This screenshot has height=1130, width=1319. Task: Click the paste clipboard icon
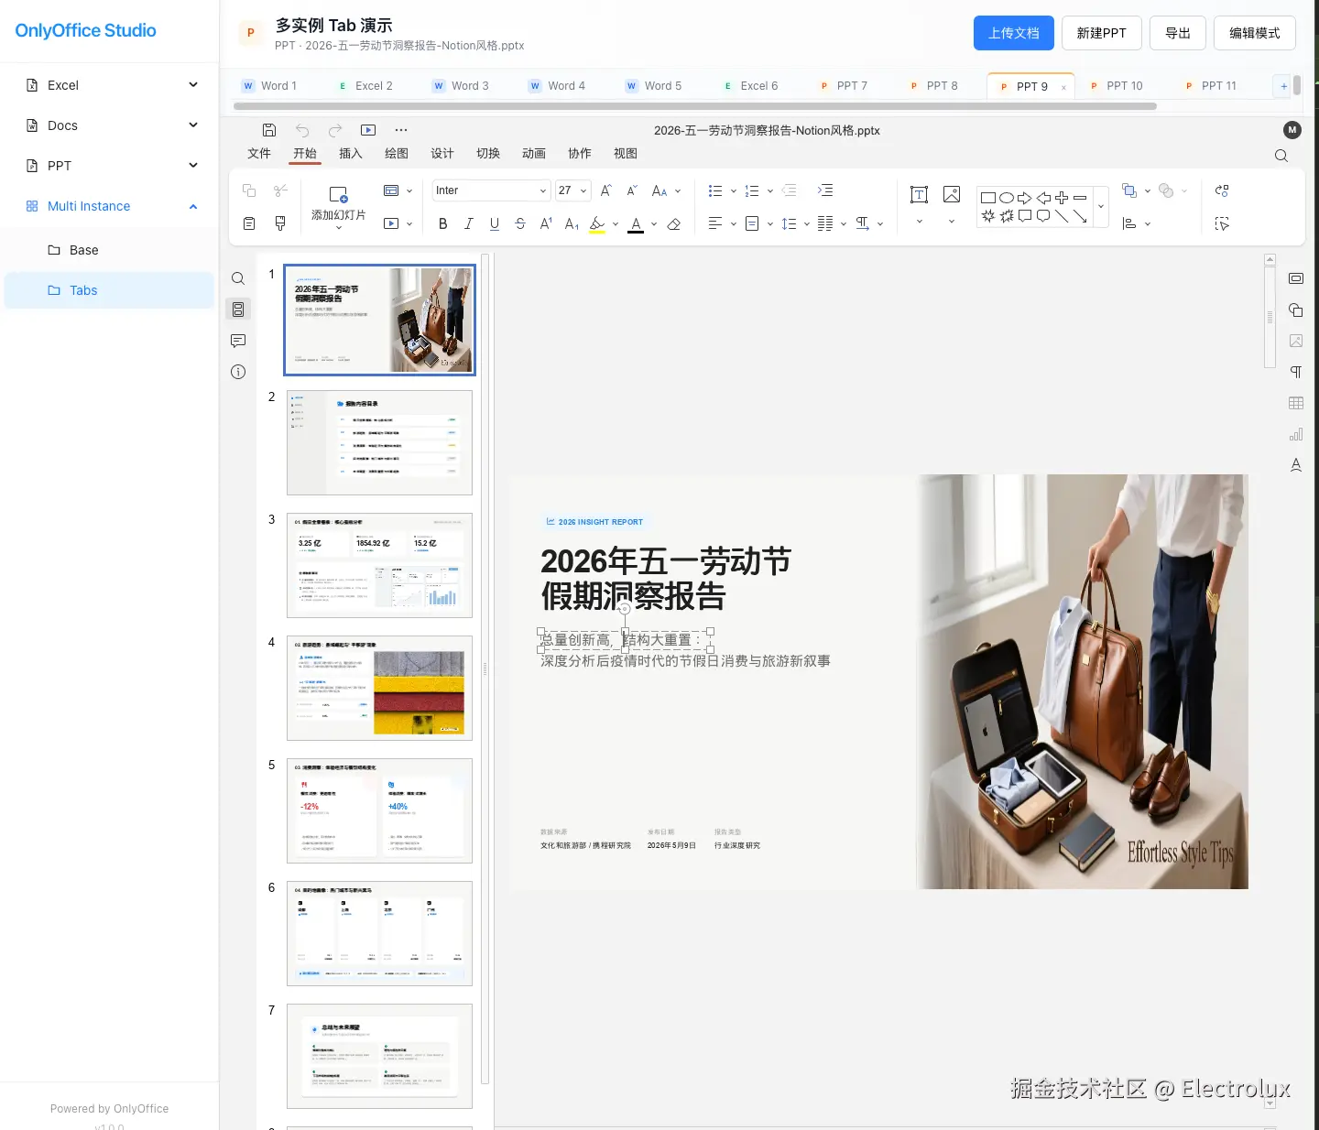(x=249, y=223)
